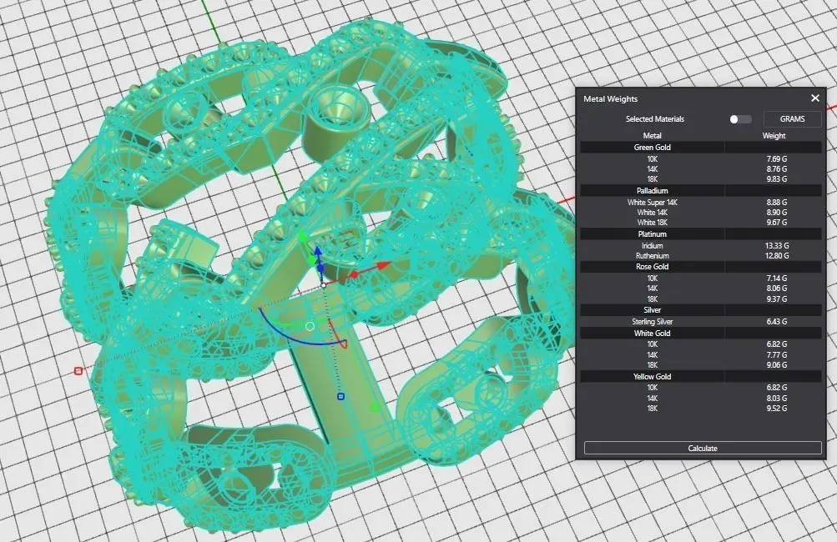The height and width of the screenshot is (542, 837).
Task: Click the blue square scale handle
Action: [x=341, y=396]
